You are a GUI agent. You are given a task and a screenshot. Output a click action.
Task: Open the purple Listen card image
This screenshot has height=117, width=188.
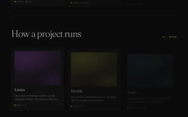38,68
